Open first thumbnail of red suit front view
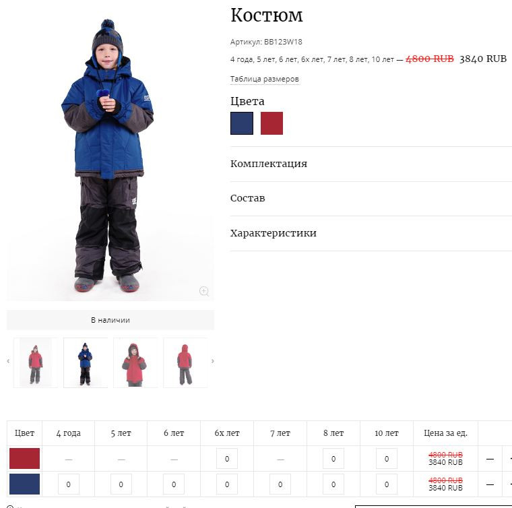 coord(36,362)
